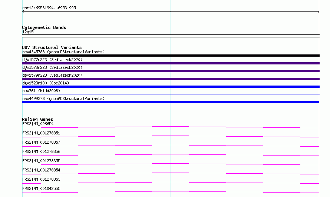Click the black nsv4345788 variant bar
This screenshot has height=197, width=330.
pyautogui.click(x=171, y=56)
